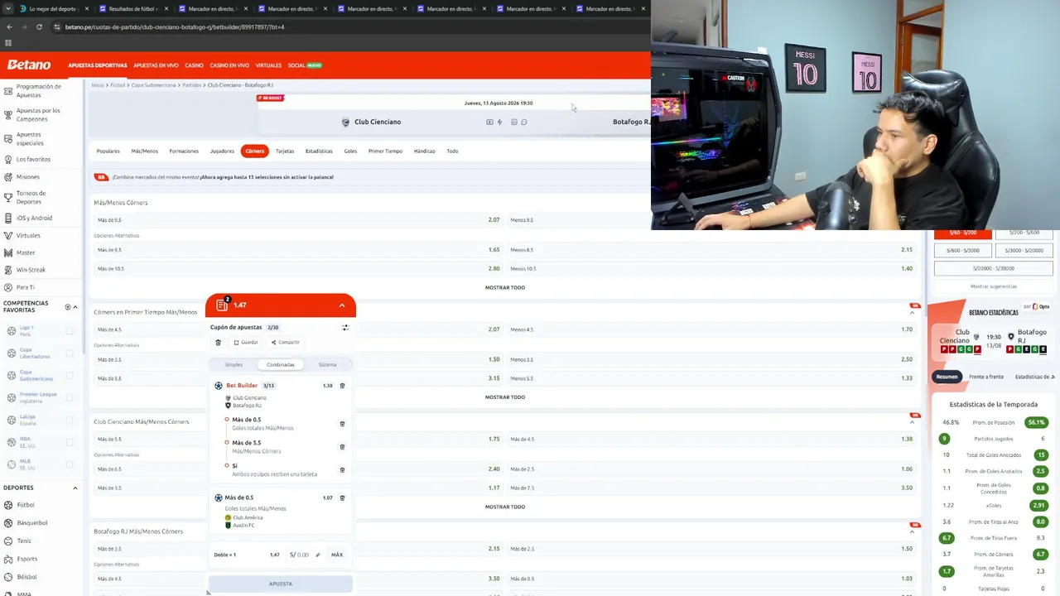Delete all bets with coupon trash icon

218,342
